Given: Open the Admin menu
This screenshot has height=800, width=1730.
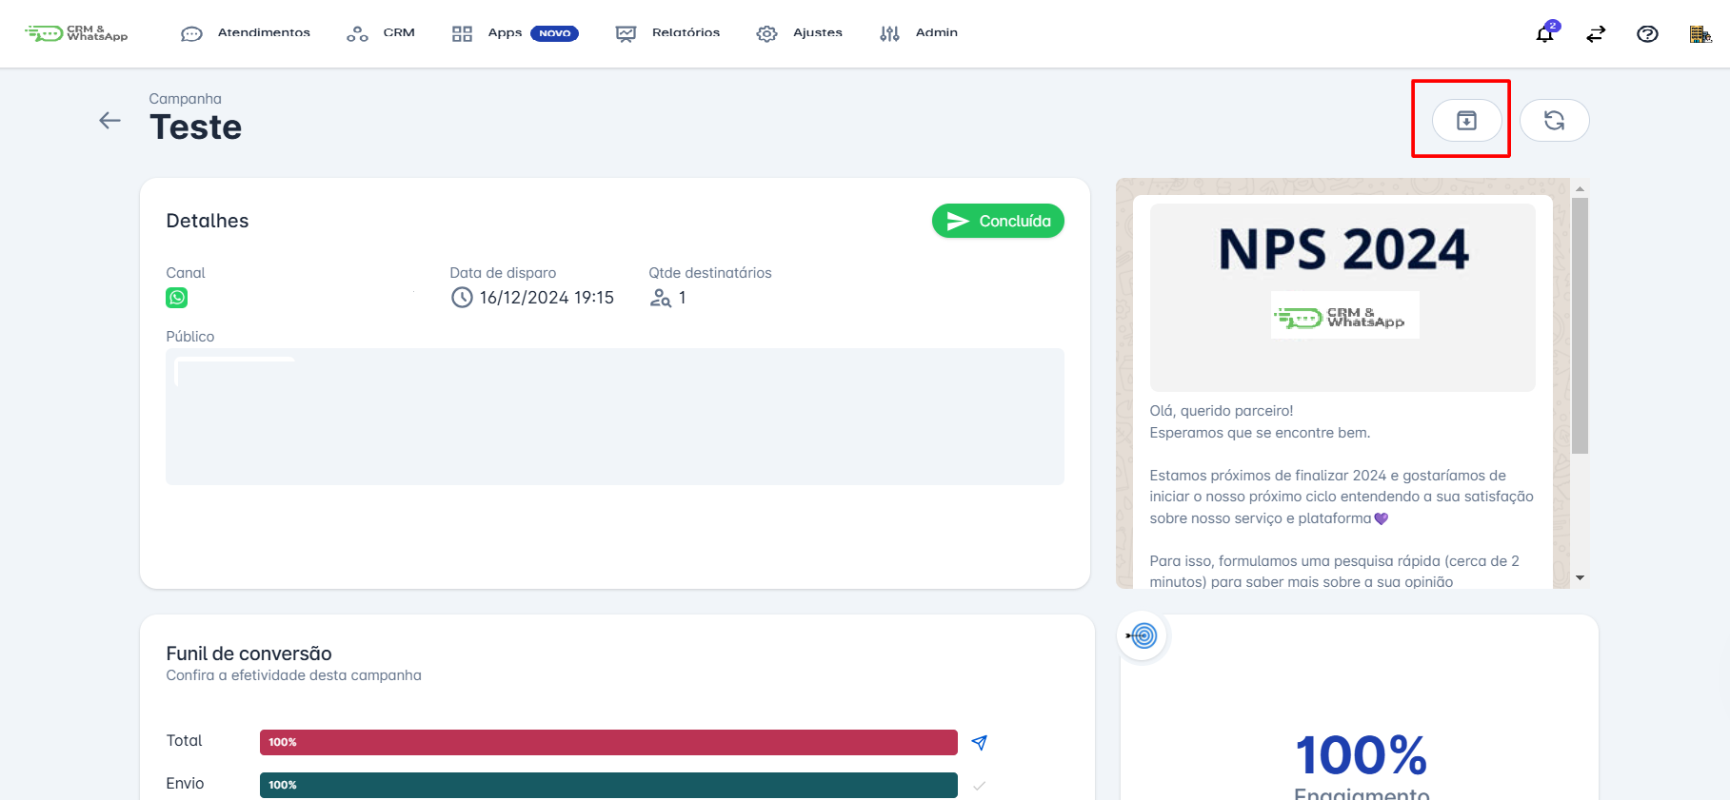Looking at the screenshot, I should point(919,33).
